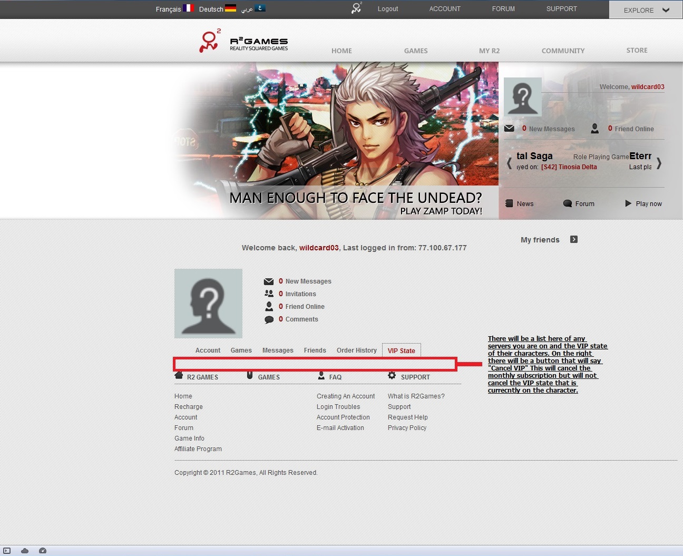This screenshot has width=683, height=556.
Task: Click the Logout link
Action: point(388,9)
